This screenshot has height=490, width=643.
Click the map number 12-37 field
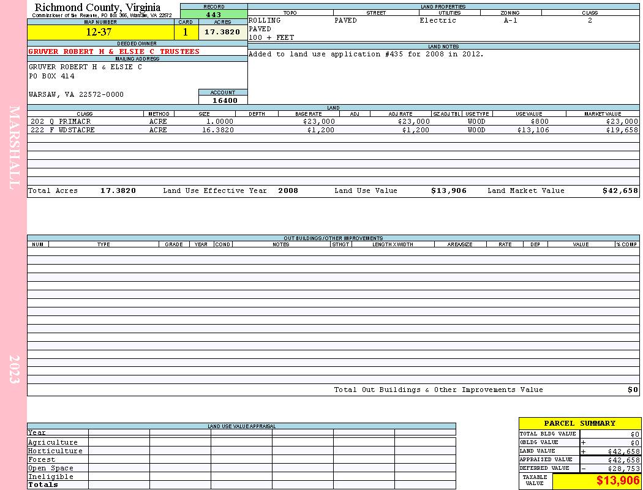(100, 32)
